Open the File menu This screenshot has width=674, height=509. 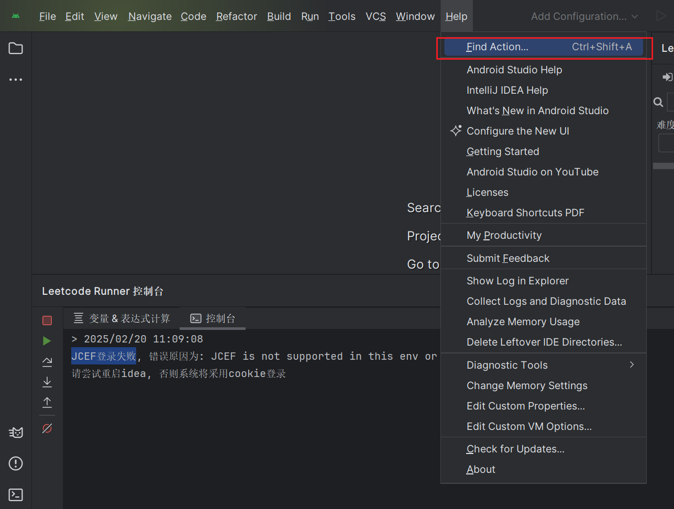[48, 16]
